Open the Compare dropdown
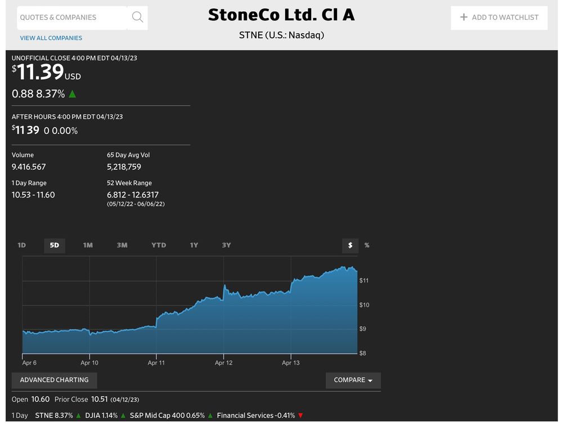Screen dimensions: 562x426 pos(353,380)
